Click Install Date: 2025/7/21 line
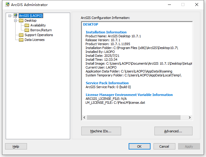The image size is (206, 157). [x=102, y=56]
